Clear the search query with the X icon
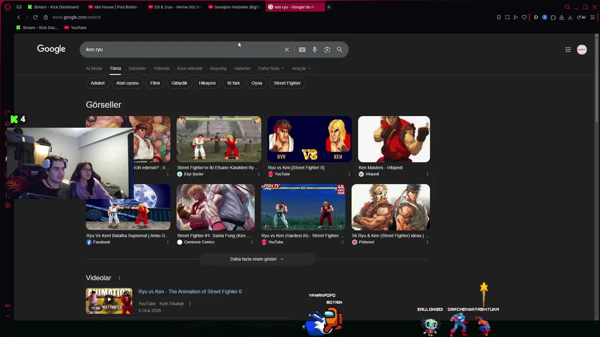 pos(287,50)
